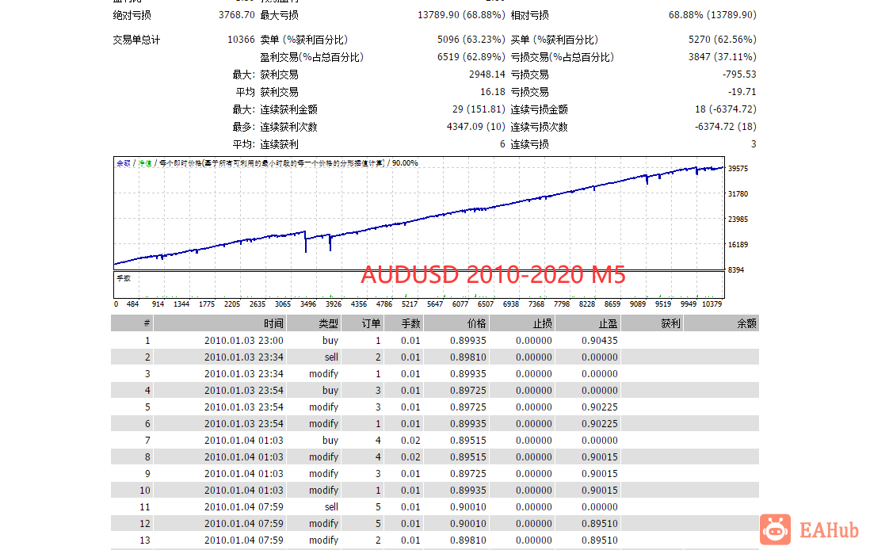Select the value 29 (151.81)

tap(479, 109)
